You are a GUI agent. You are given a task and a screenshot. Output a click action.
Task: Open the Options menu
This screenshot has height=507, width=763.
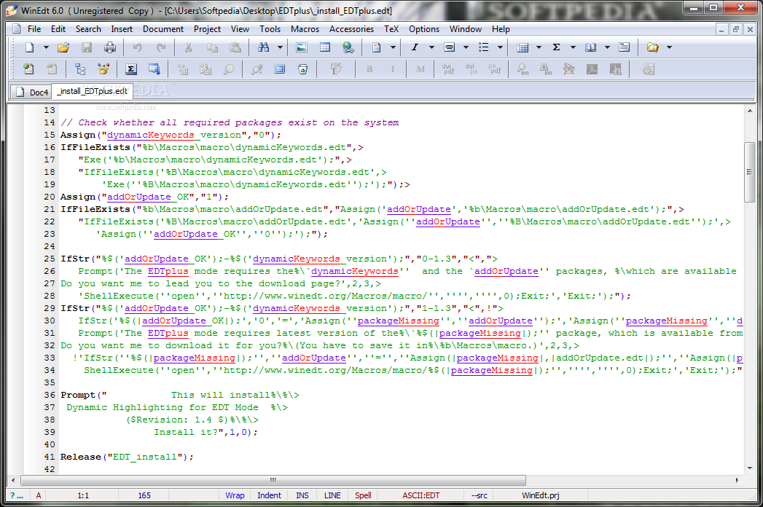pyautogui.click(x=424, y=29)
